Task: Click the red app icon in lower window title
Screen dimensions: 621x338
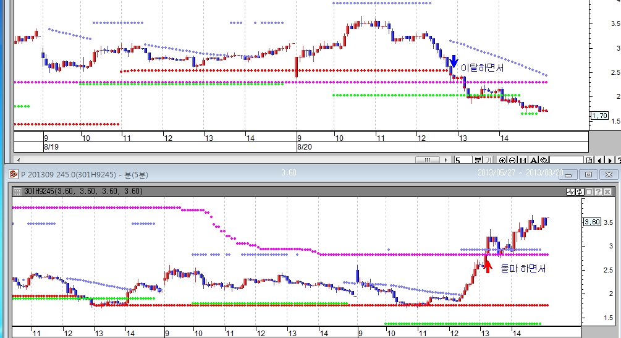Action: [13, 174]
